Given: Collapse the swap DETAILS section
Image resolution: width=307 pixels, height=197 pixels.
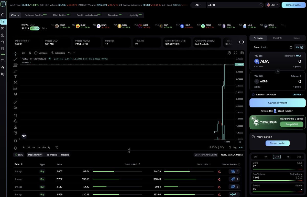Looking at the screenshot, I should (298, 94).
